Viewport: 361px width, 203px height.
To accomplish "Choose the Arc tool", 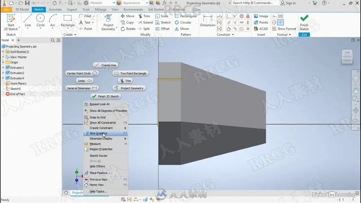I will pyautogui.click(x=53, y=21).
